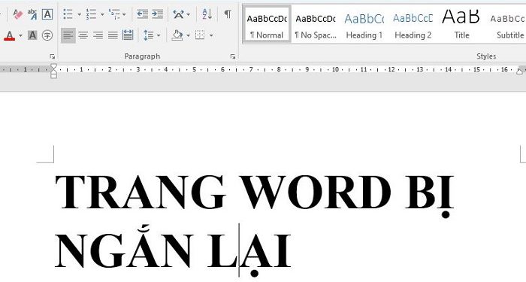This screenshot has height=282, width=526.
Task: Open line and paragraph spacing
Action: tap(148, 35)
